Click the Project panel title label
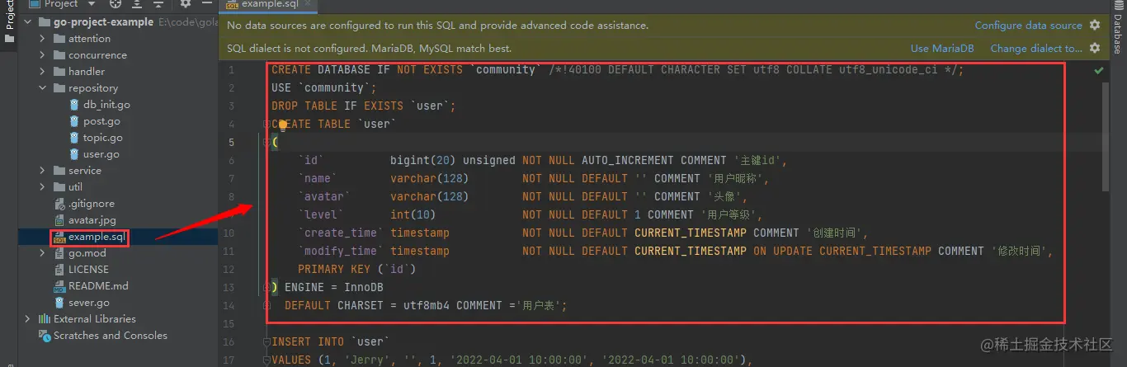 coord(61,4)
